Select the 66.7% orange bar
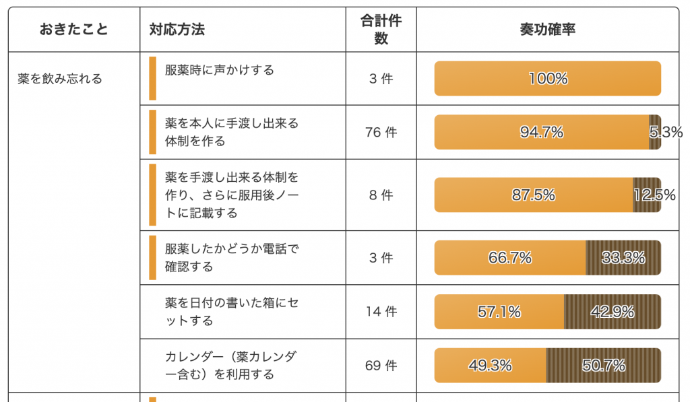690x402 pixels. pyautogui.click(x=510, y=258)
